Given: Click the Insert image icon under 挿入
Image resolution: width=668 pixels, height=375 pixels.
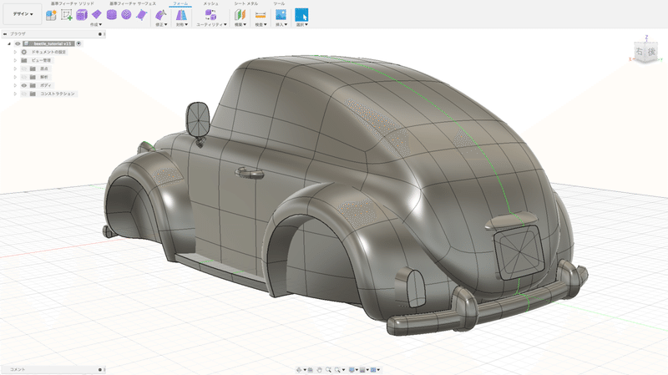Looking at the screenshot, I should (281, 15).
